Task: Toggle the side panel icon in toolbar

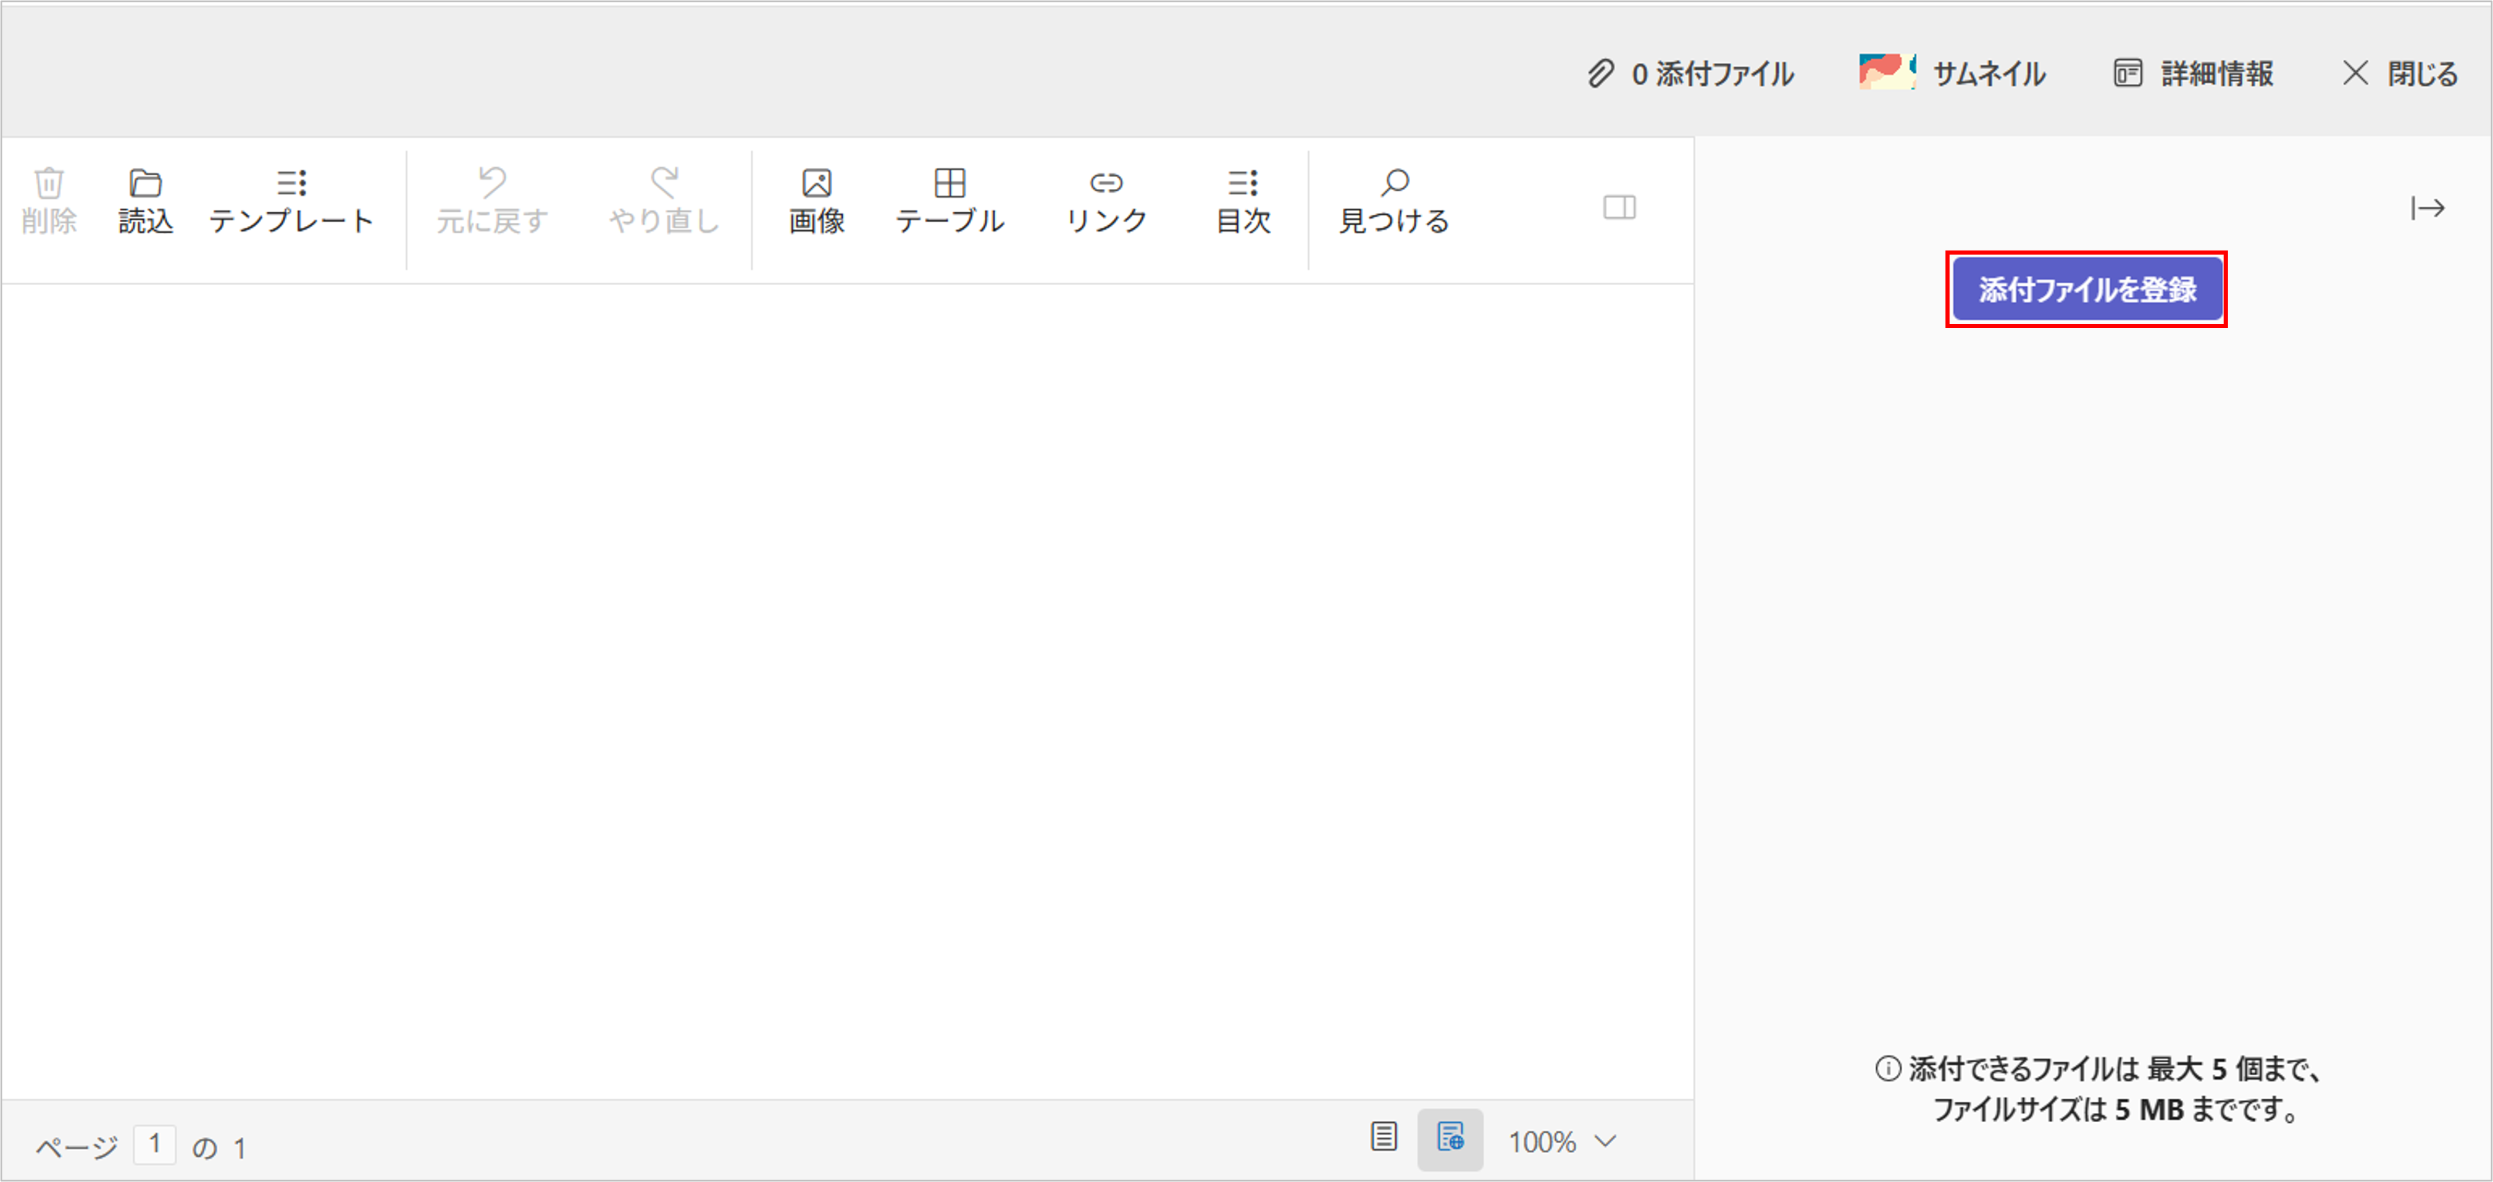Action: coord(1619,207)
